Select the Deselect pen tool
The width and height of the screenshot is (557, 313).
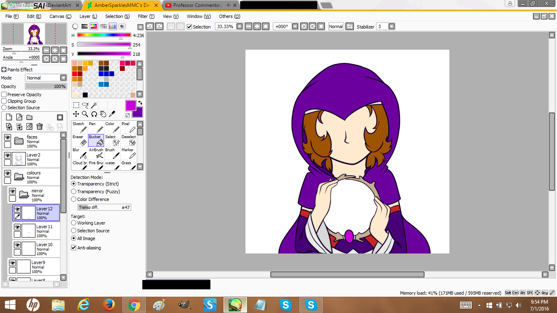coord(128,140)
